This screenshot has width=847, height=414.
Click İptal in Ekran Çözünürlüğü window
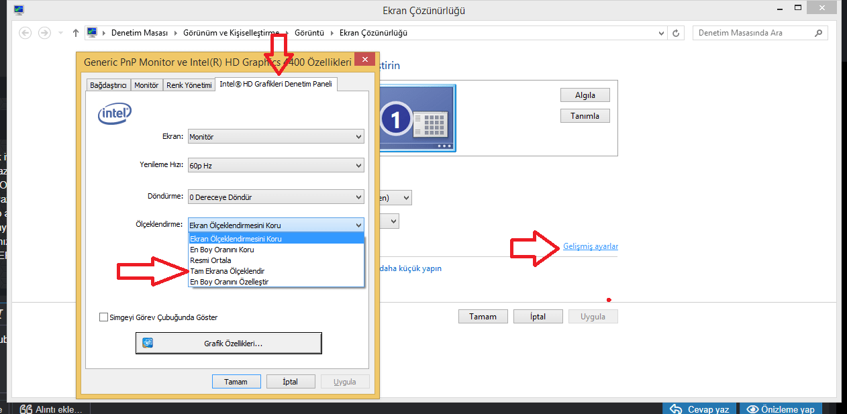(x=538, y=317)
